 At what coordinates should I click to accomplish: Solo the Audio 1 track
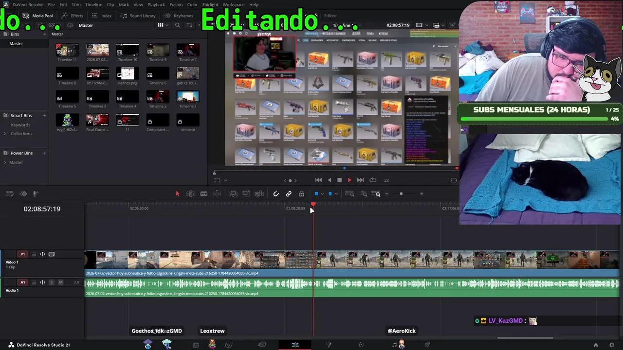tap(52, 282)
